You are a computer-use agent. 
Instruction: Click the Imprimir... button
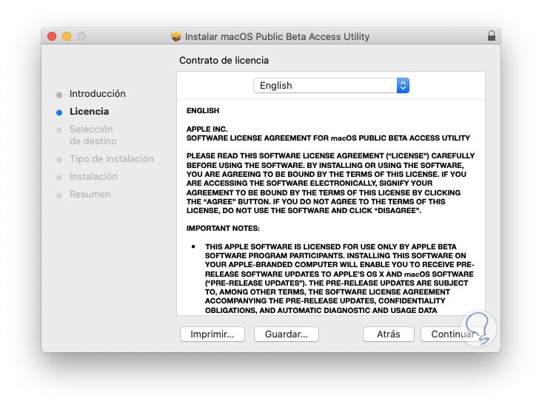(213, 334)
